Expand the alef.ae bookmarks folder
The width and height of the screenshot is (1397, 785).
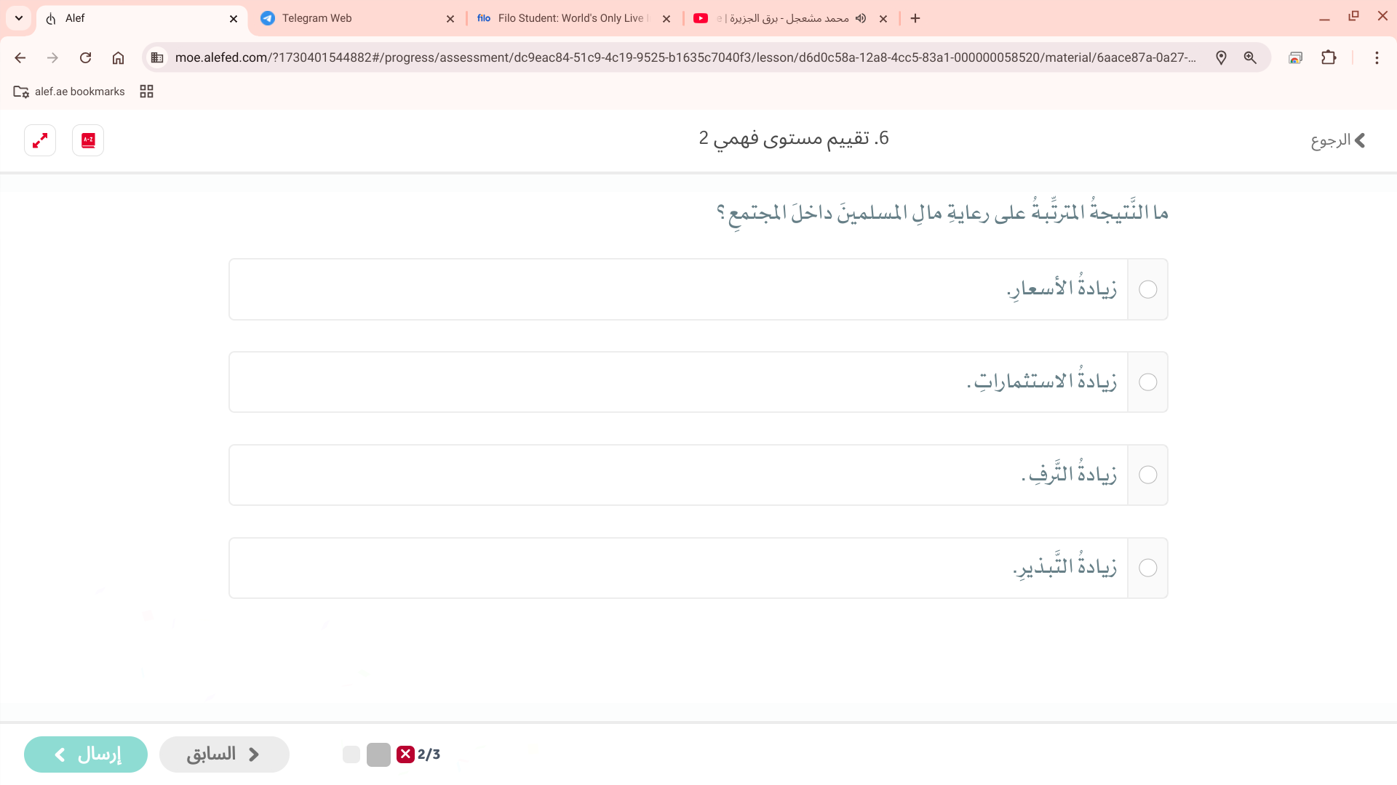pos(69,92)
